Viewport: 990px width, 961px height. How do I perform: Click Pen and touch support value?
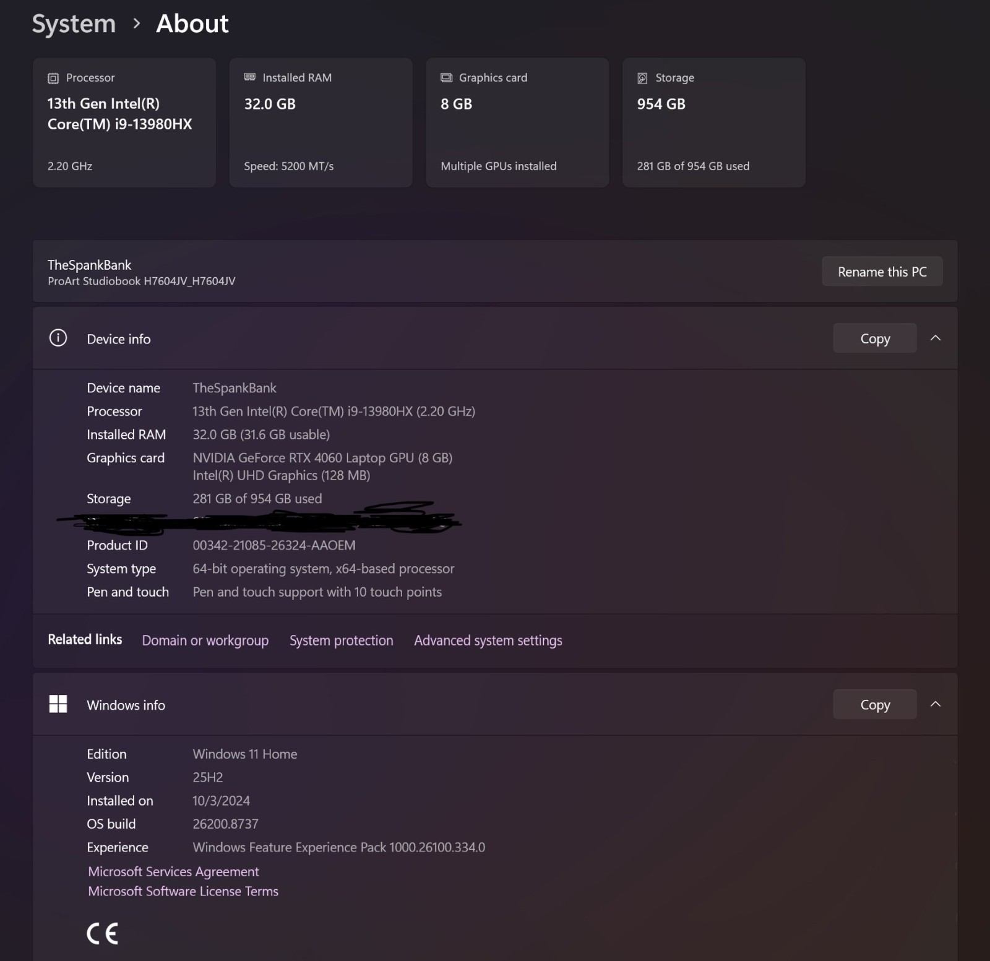pos(317,592)
